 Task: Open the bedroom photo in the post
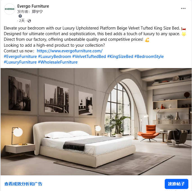(96, 122)
